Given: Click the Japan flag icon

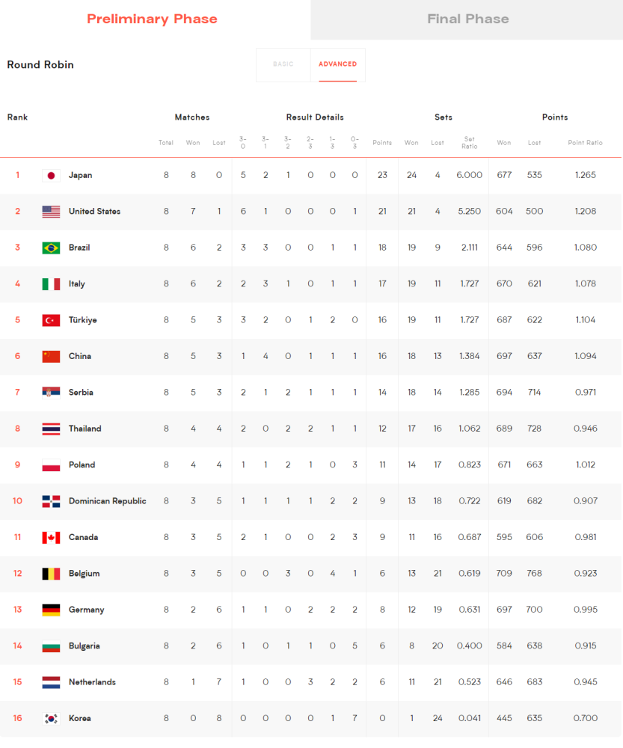Looking at the screenshot, I should (x=51, y=176).
